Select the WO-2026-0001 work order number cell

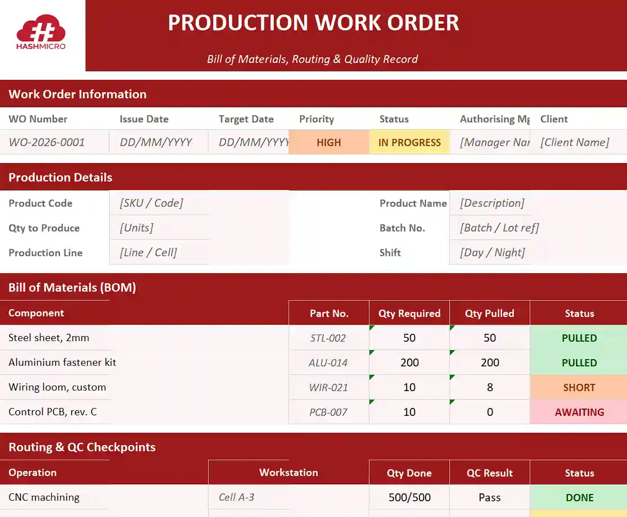click(x=55, y=142)
